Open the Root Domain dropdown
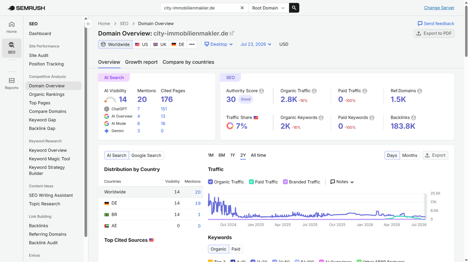Screen dimensions: 468x262 tap(268, 8)
